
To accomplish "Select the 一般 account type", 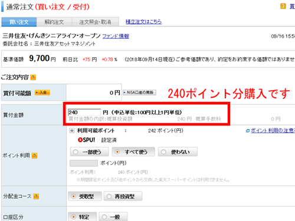I will pyautogui.click(x=113, y=217).
